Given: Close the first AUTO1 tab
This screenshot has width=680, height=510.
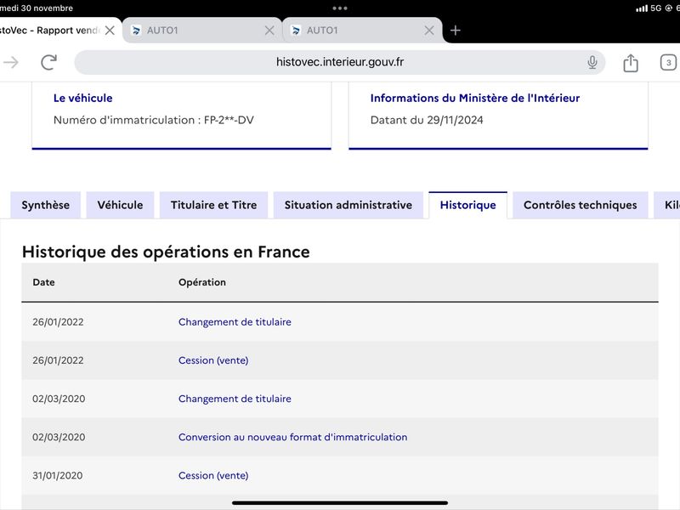Looking at the screenshot, I should click(x=269, y=31).
